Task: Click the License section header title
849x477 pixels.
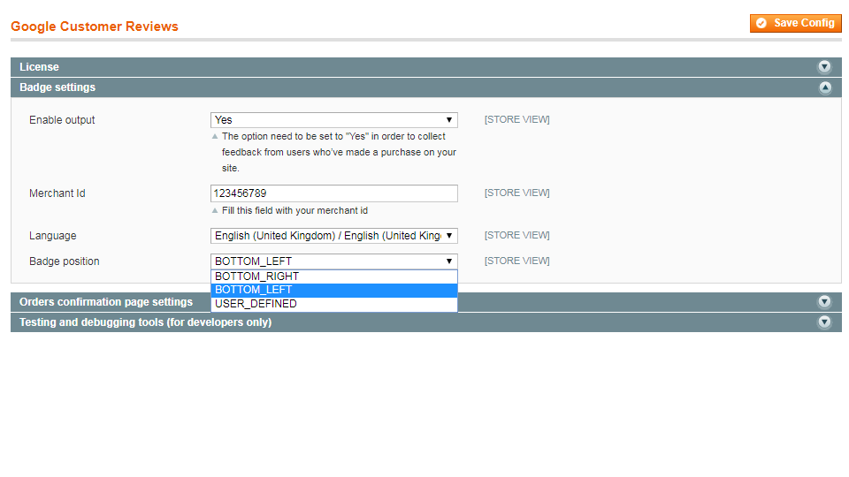Action: coord(39,67)
